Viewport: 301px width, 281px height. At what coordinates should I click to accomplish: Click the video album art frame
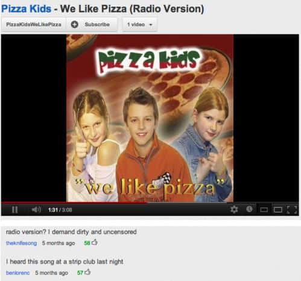(150, 118)
